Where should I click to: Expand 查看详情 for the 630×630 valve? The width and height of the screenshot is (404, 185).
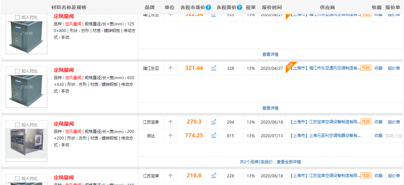[x=270, y=108]
